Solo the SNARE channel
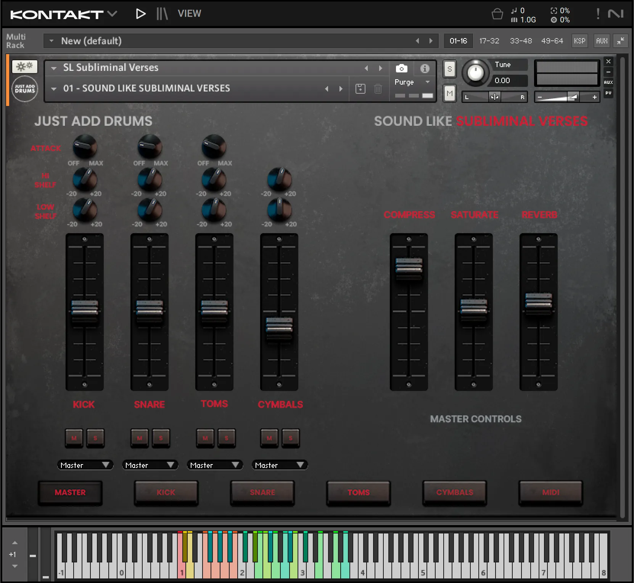This screenshot has height=583, width=634. tap(161, 438)
